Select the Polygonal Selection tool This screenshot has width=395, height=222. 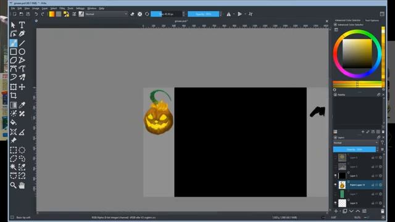click(14, 158)
